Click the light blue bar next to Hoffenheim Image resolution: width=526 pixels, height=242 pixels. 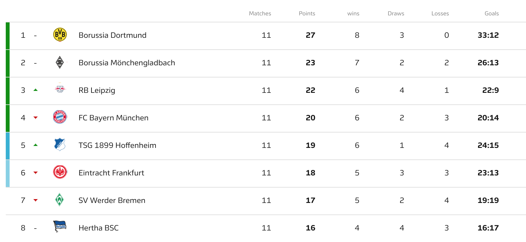coord(8,146)
